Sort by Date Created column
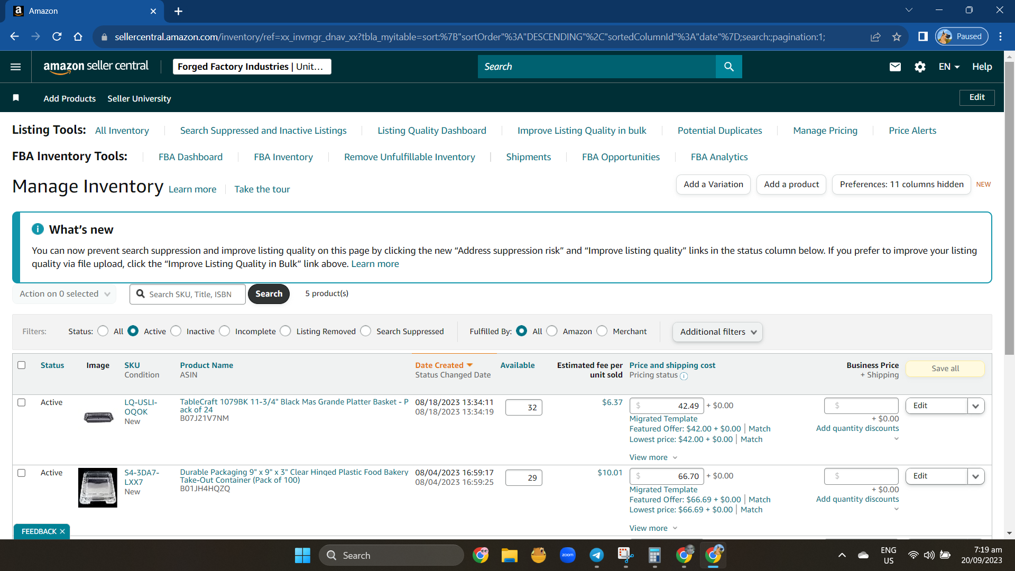Viewport: 1015px width, 571px height. point(444,365)
